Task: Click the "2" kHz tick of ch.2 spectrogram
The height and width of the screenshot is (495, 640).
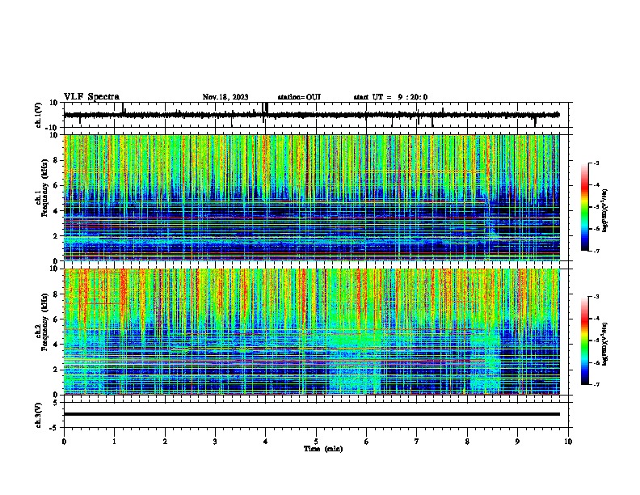Action: point(56,370)
